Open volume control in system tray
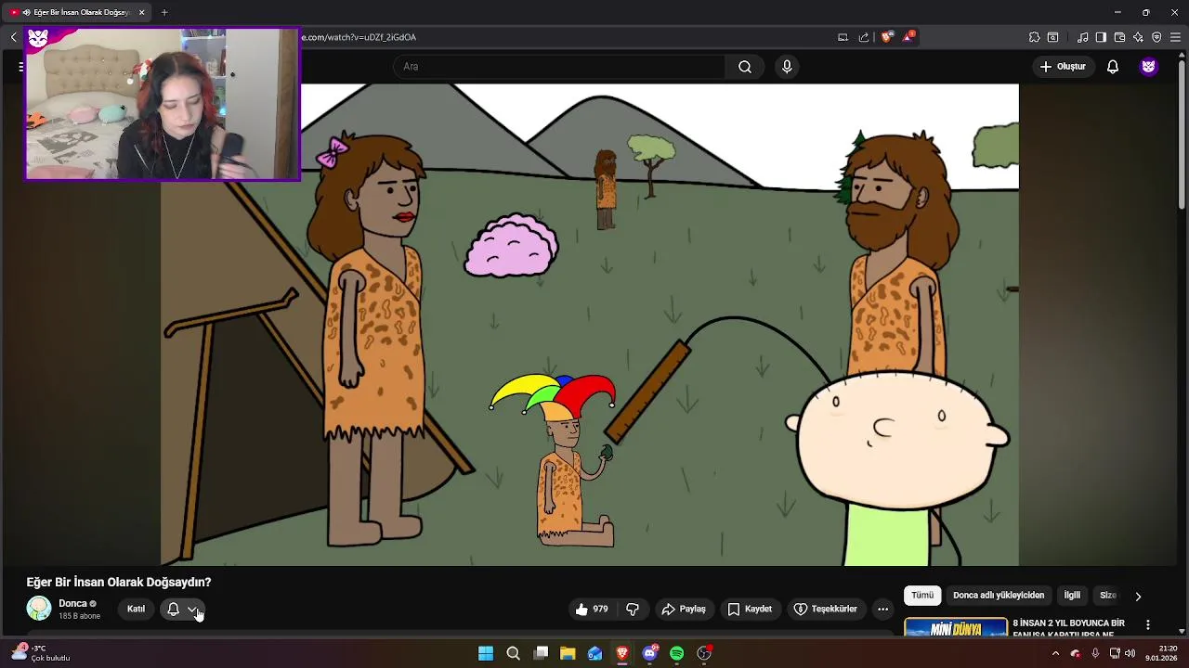1189x668 pixels. point(1130,653)
